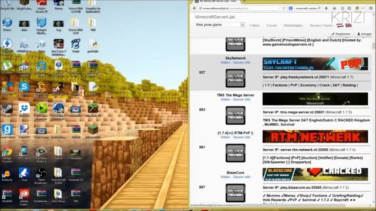Switch site language to English flag
This screenshot has height=211, width=376.
click(348, 25)
